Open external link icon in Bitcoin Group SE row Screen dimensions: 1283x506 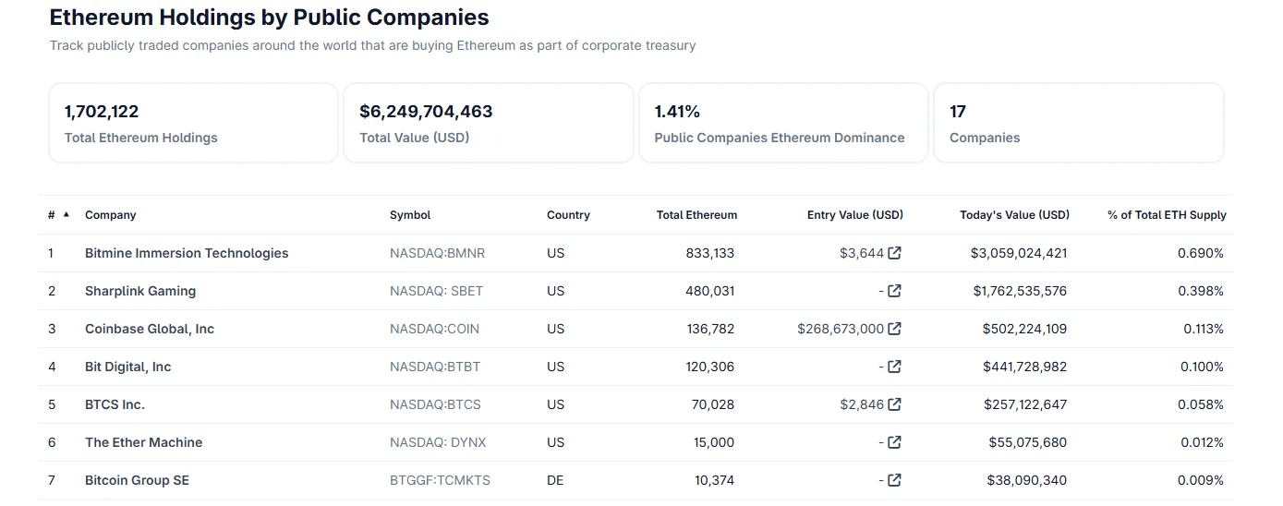[894, 480]
